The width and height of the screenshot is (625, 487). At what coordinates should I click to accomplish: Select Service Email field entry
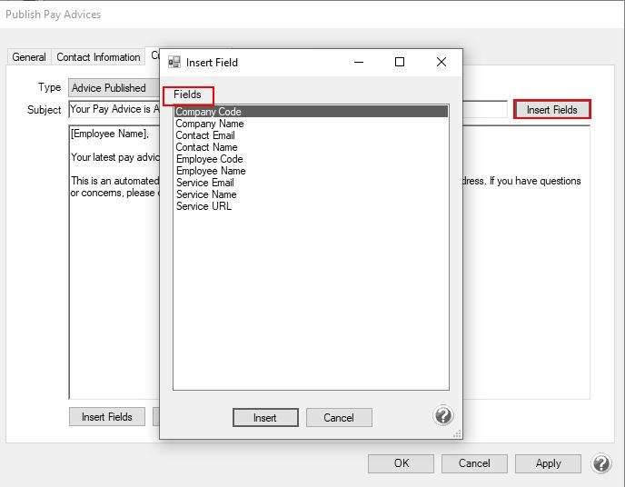204,183
